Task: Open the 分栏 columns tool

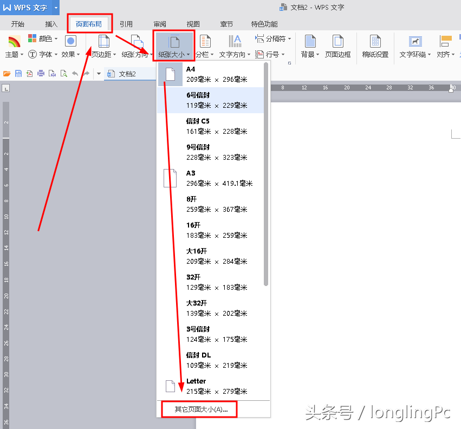Action: pos(205,46)
